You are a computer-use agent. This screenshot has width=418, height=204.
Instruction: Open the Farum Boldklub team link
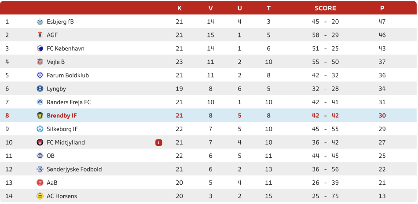coord(68,75)
